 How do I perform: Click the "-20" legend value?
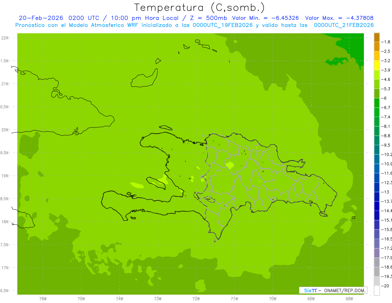pyautogui.click(x=385, y=286)
